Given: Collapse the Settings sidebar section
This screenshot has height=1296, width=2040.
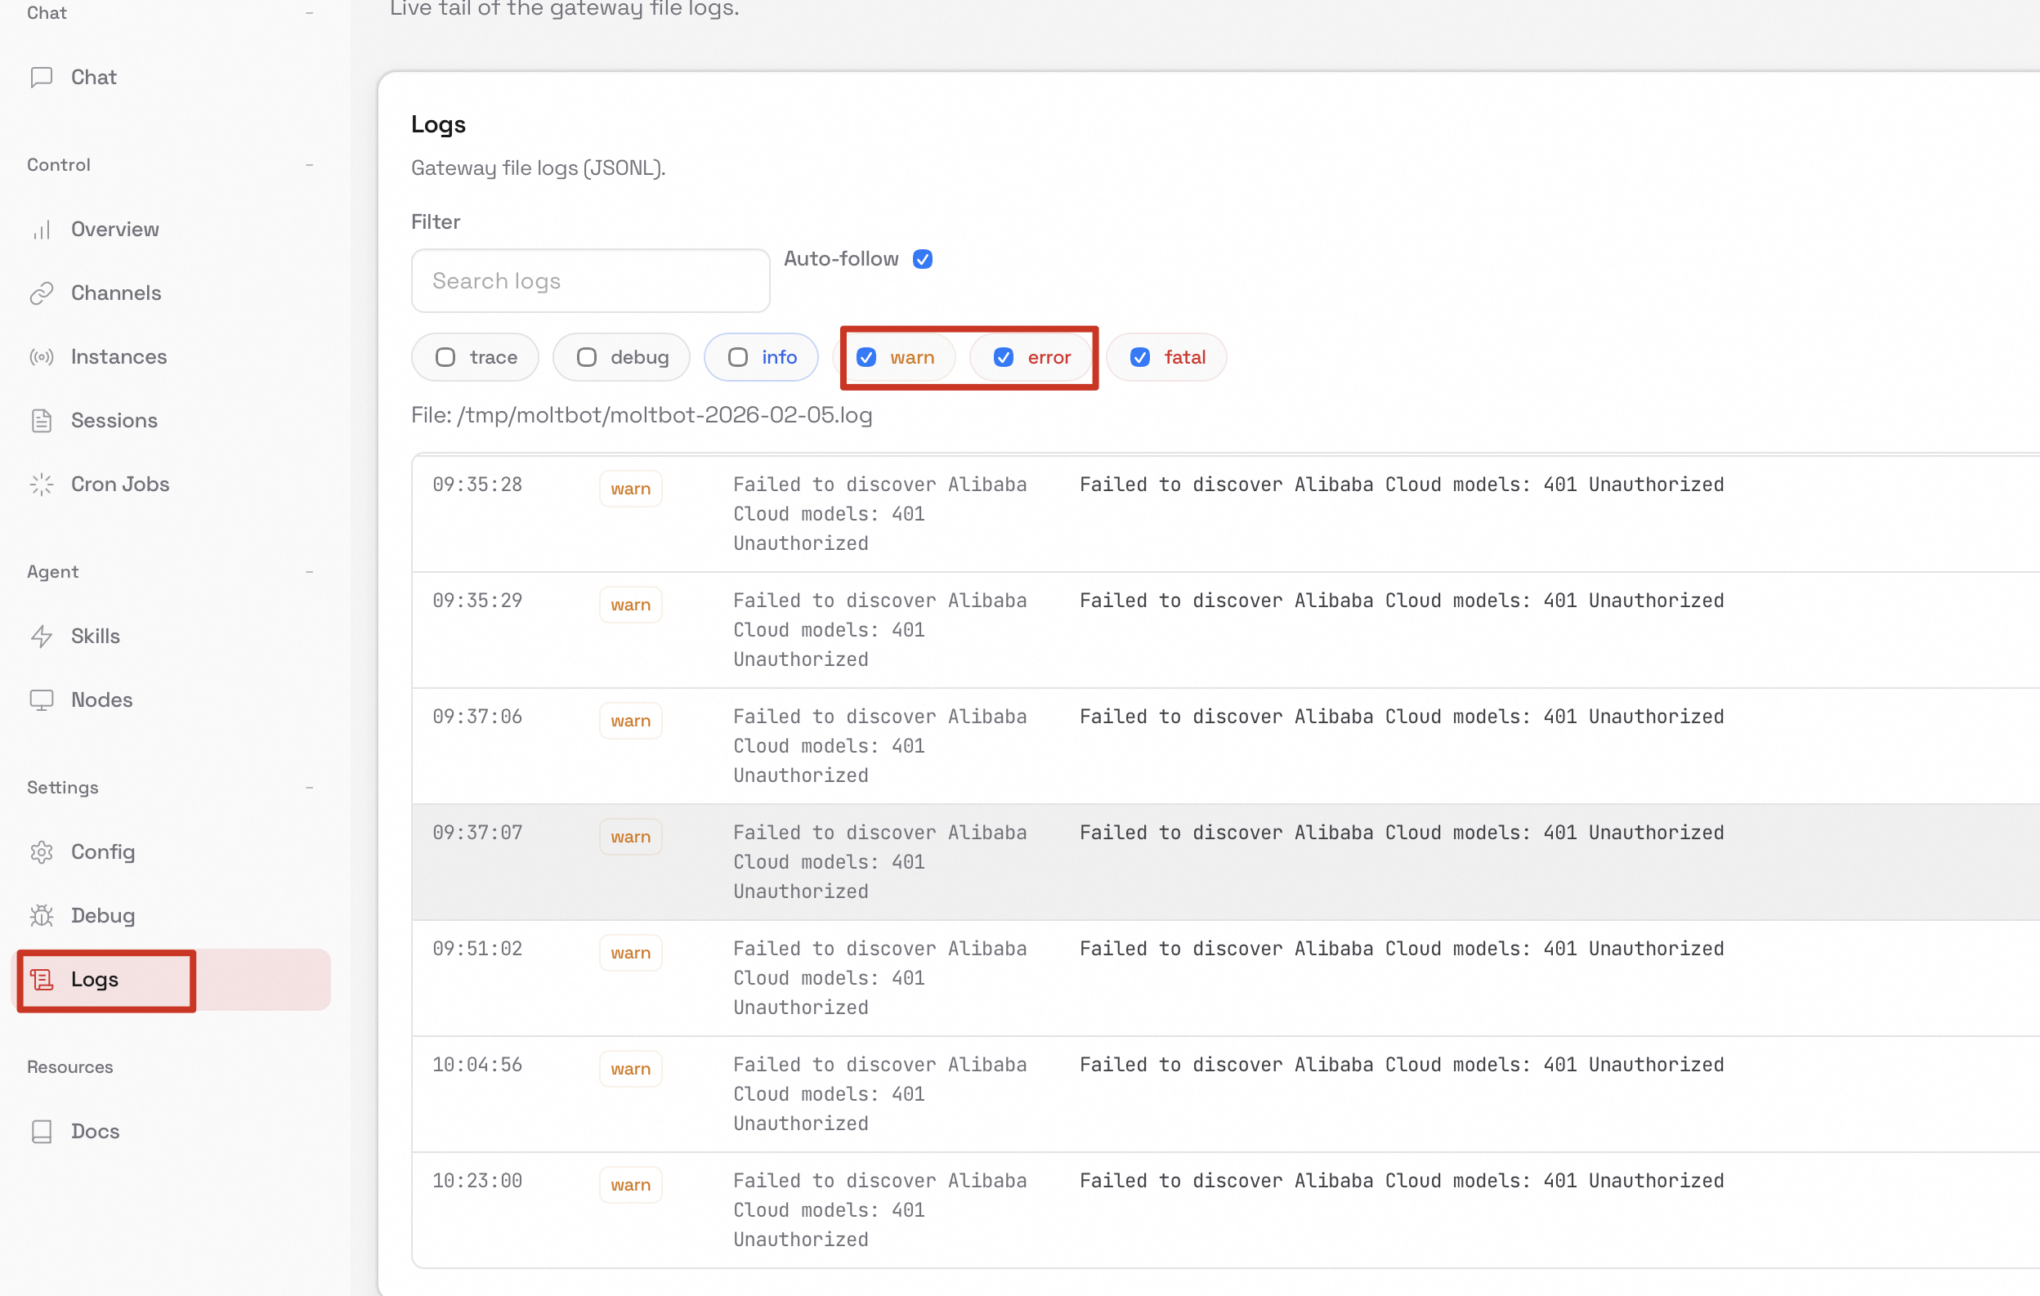Looking at the screenshot, I should (309, 788).
